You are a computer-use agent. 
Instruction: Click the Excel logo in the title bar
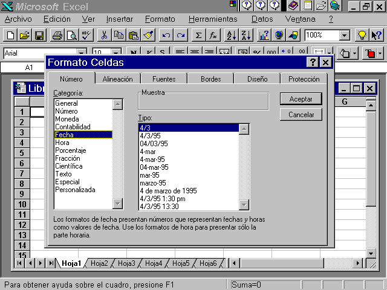point(7,6)
